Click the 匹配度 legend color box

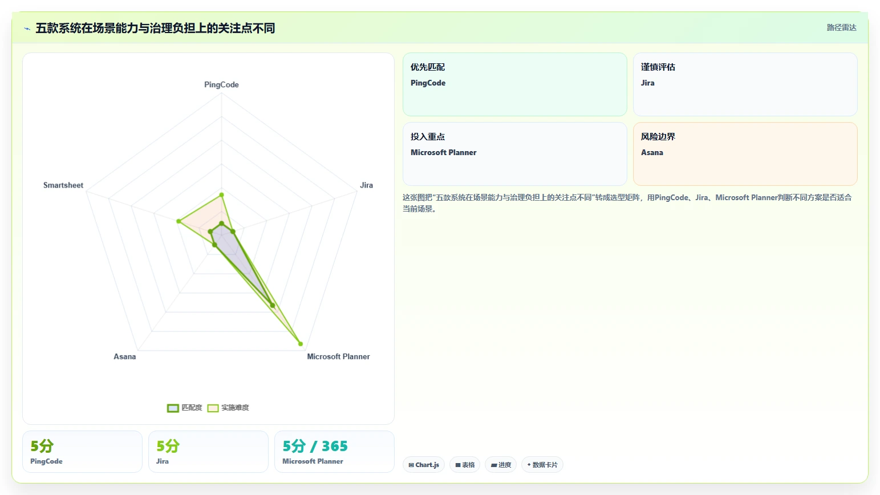[173, 408]
